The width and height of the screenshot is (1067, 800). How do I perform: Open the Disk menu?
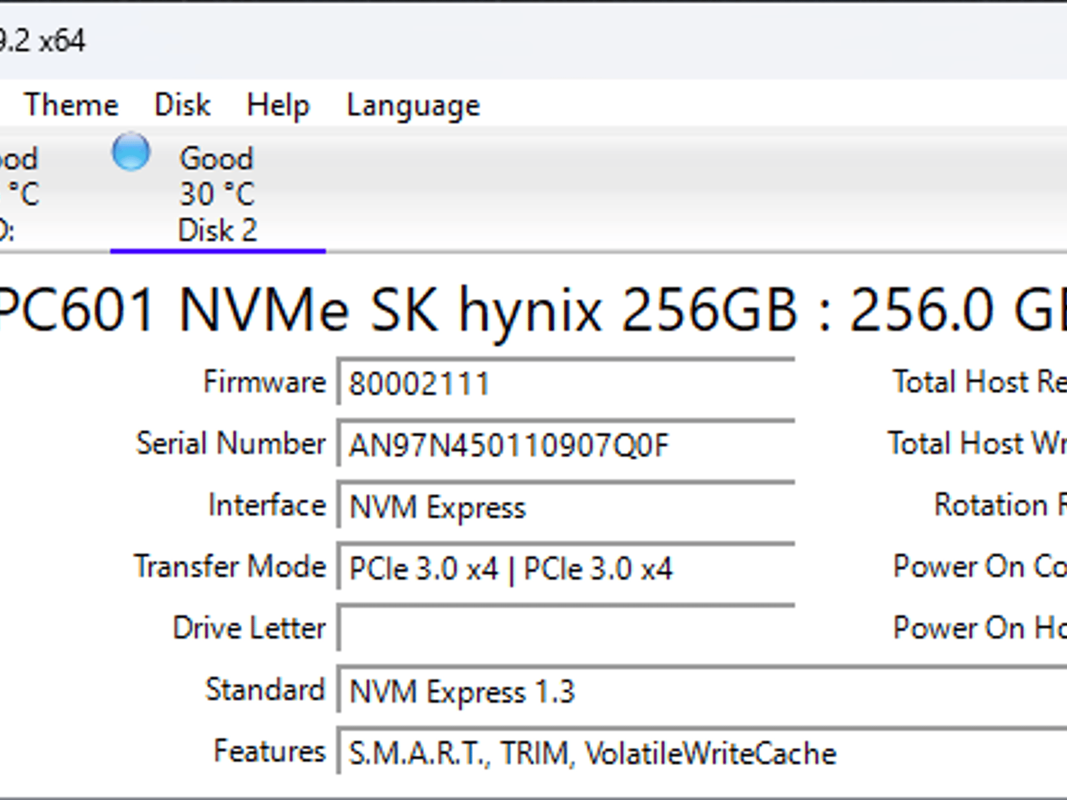click(x=182, y=105)
